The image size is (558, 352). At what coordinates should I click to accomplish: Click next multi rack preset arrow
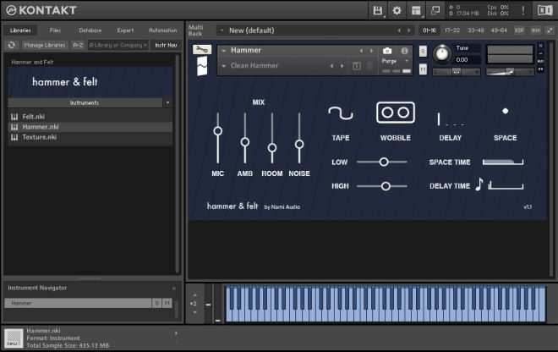pos(408,30)
